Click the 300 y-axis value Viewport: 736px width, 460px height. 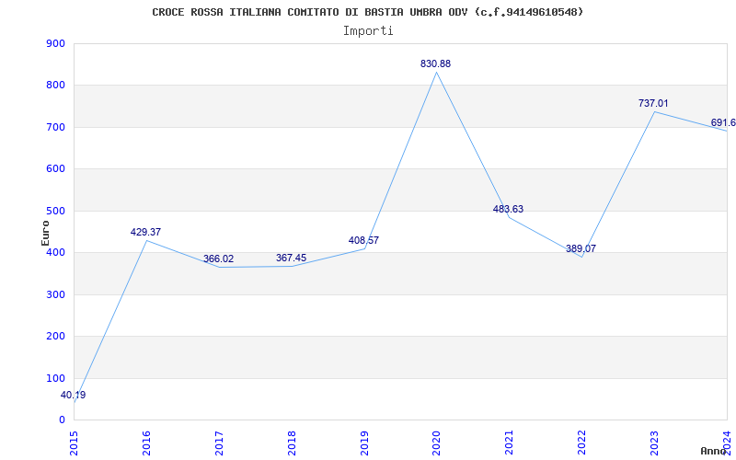tap(55, 294)
